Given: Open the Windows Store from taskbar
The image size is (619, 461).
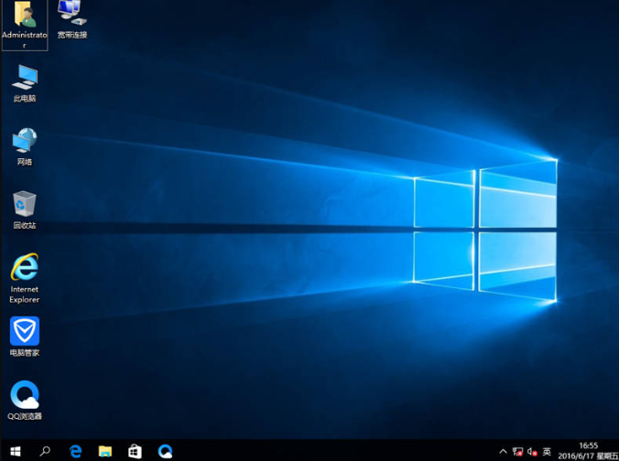Looking at the screenshot, I should point(135,451).
